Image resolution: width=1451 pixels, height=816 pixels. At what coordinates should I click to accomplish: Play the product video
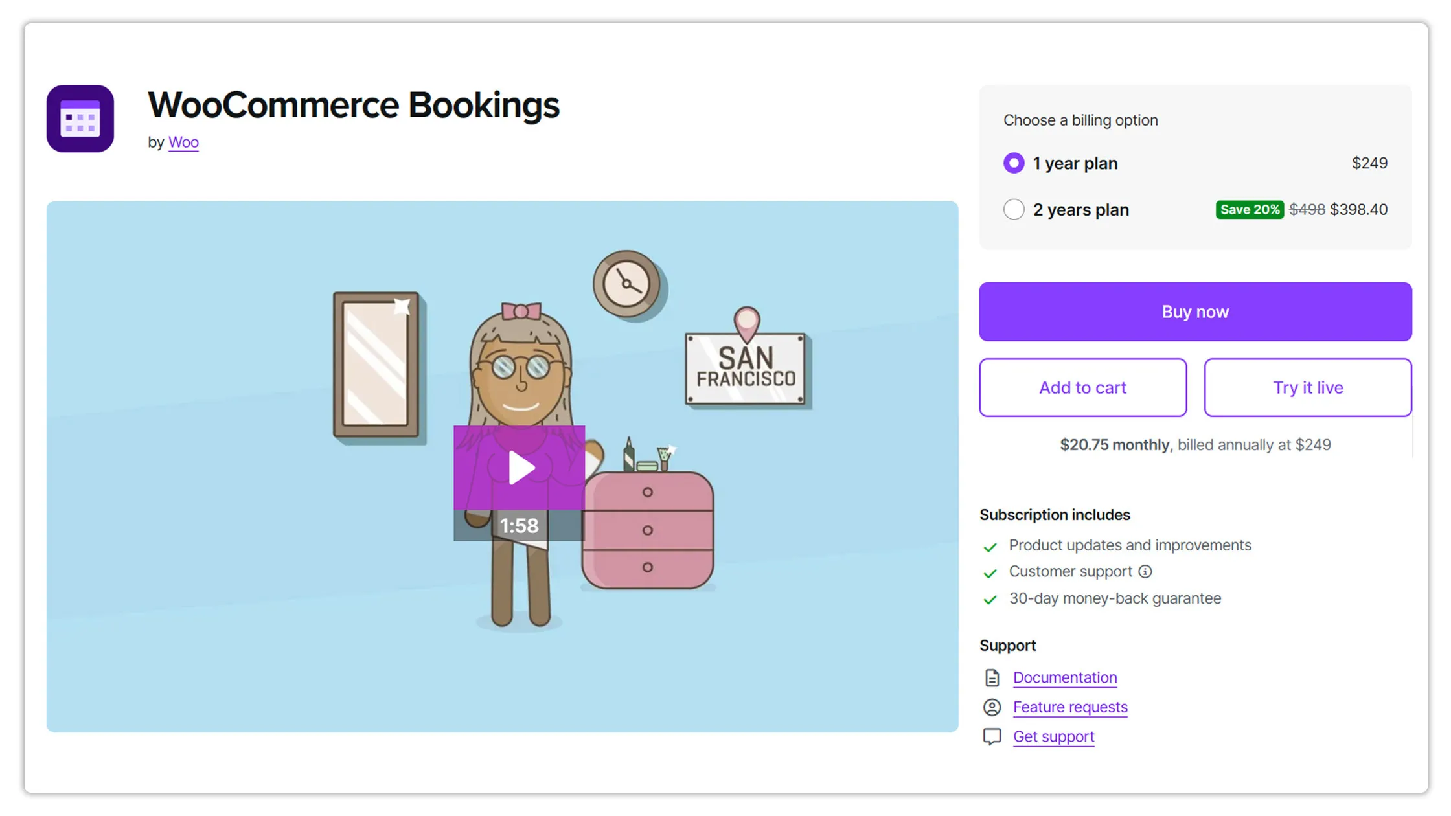click(519, 467)
